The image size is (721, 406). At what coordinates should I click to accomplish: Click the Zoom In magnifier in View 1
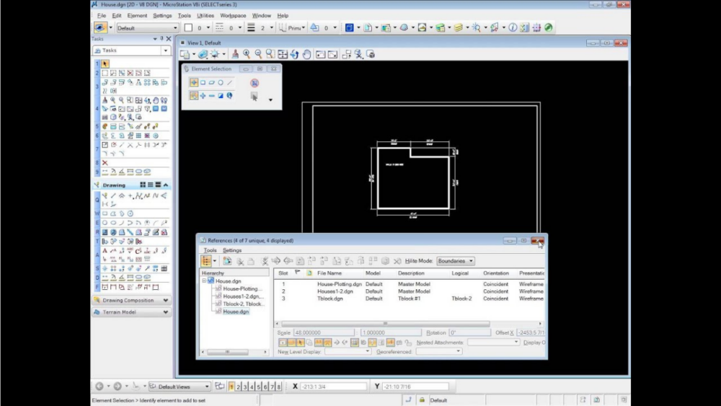click(247, 54)
